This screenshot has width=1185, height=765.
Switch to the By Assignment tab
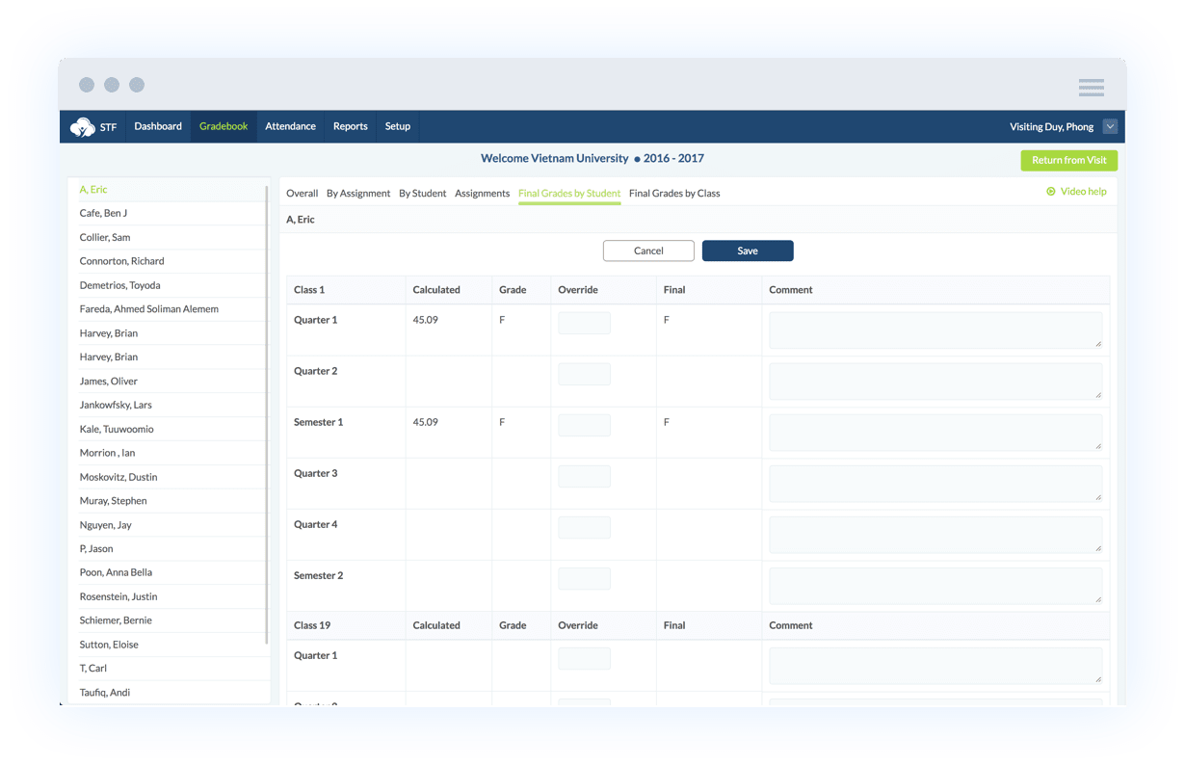(357, 193)
